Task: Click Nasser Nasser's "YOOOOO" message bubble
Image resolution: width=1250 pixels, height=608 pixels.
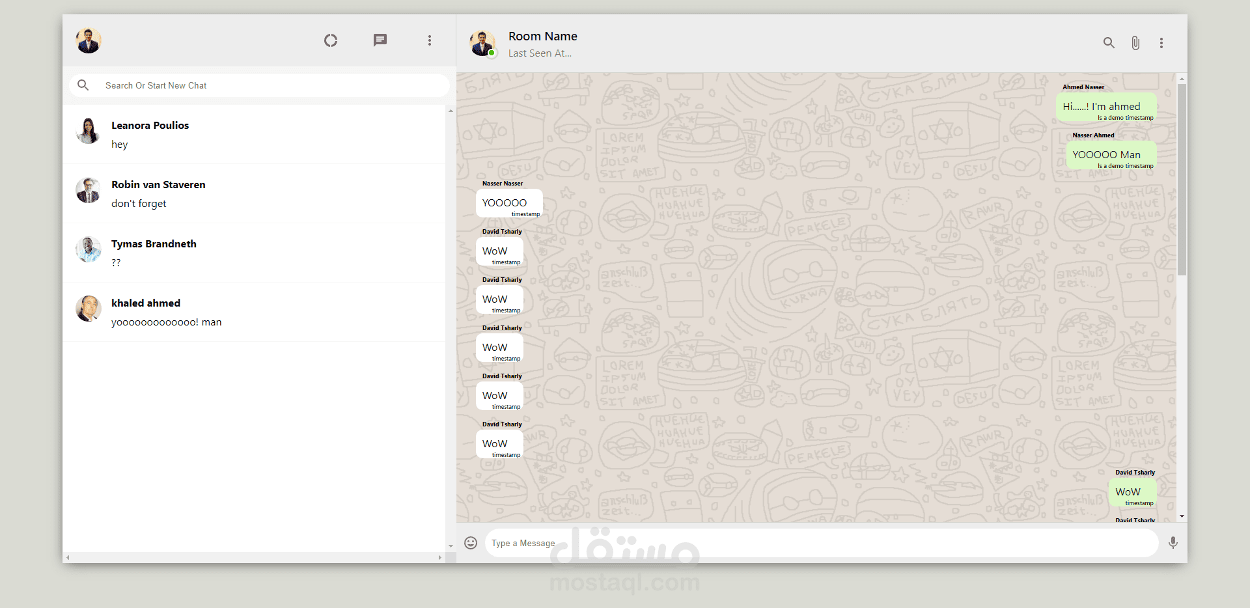Action: (x=509, y=204)
